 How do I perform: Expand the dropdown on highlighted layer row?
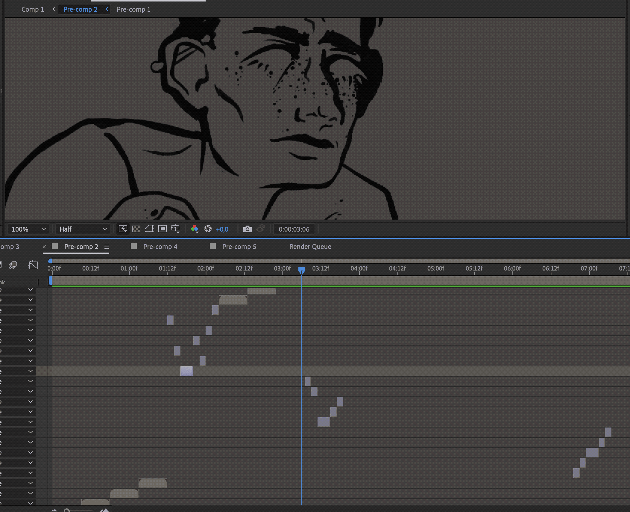point(31,371)
